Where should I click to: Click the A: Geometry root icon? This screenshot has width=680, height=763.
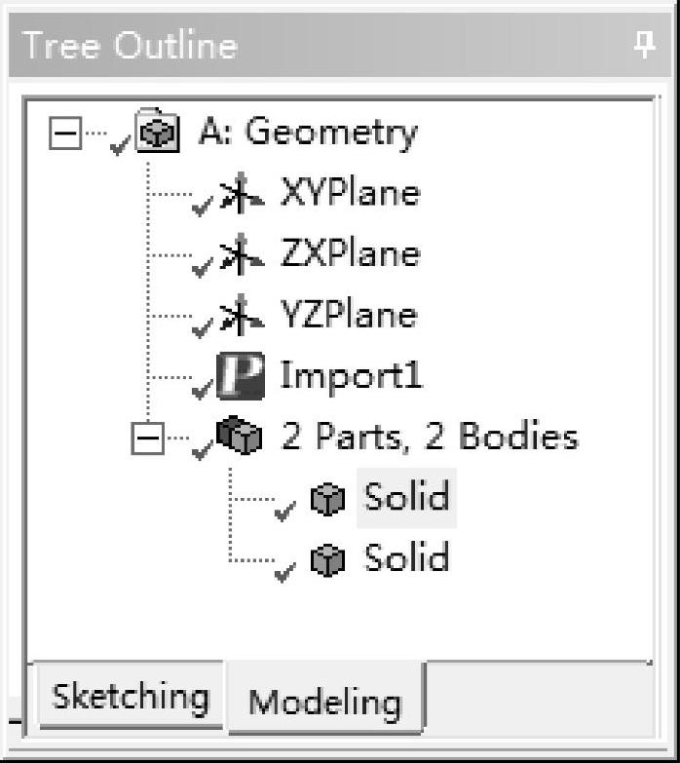157,132
